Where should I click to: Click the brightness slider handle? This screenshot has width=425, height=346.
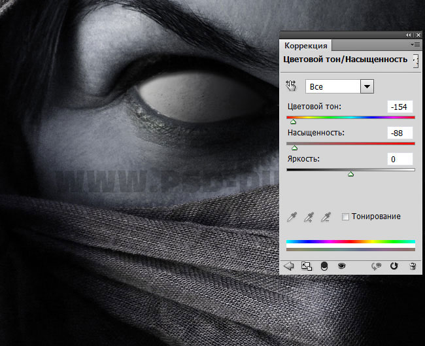pyautogui.click(x=350, y=174)
